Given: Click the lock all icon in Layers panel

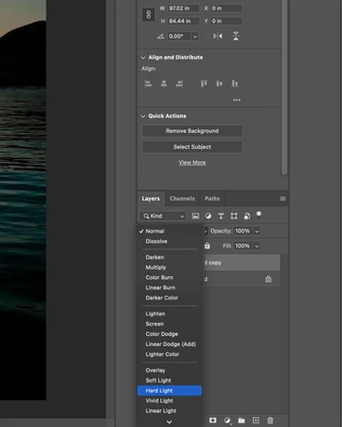Looking at the screenshot, I should pos(207,246).
